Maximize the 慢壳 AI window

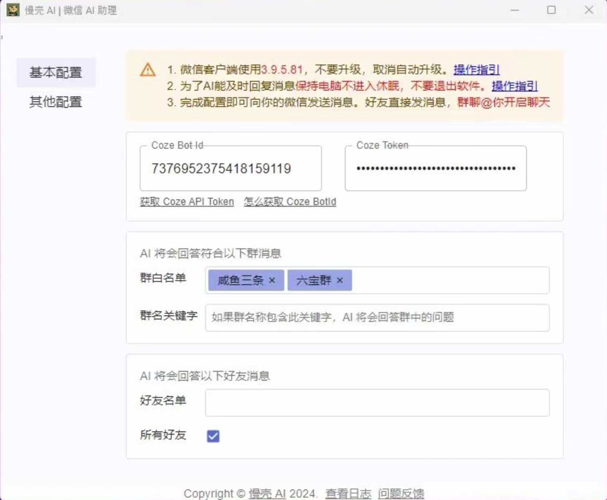click(551, 10)
